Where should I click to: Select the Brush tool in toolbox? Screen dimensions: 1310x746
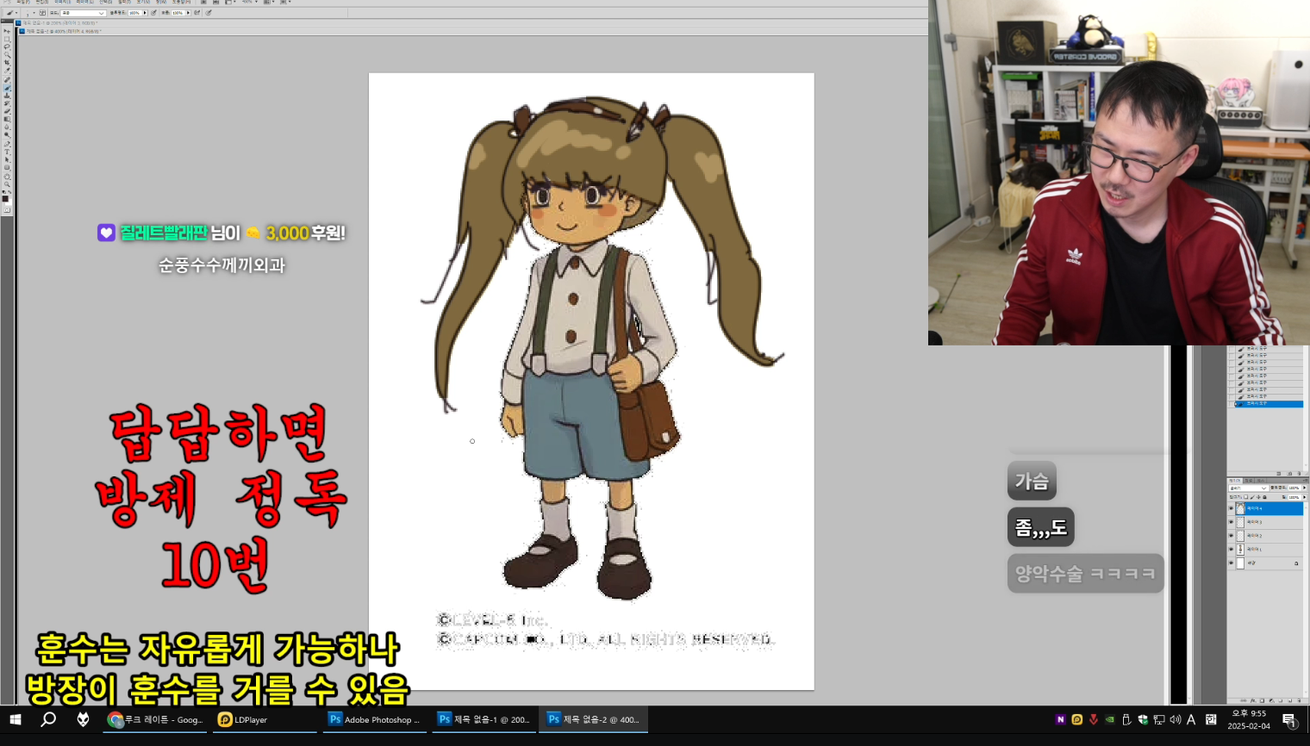point(7,88)
